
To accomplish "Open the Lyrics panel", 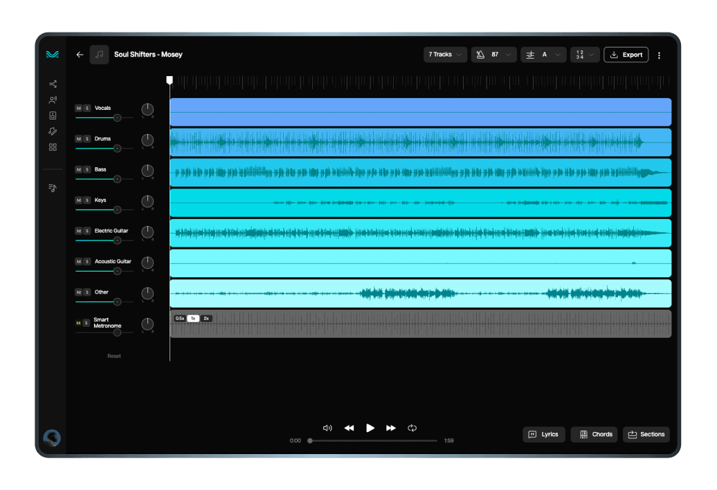I will pyautogui.click(x=544, y=434).
